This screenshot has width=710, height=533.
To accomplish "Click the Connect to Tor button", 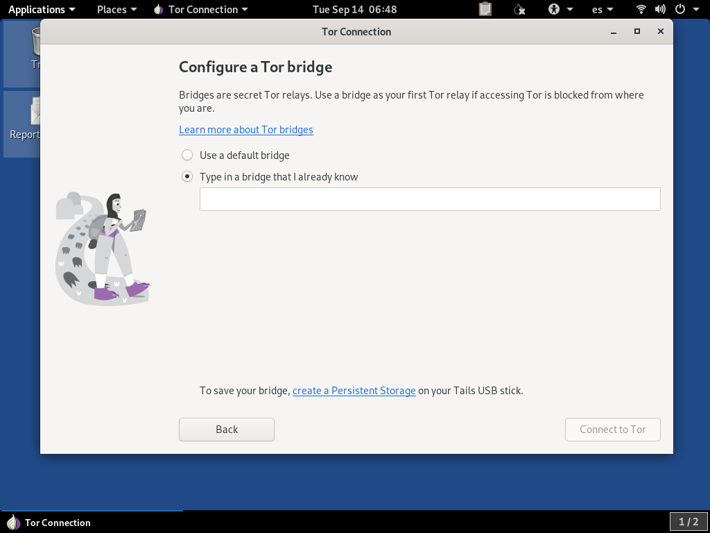I will coord(613,429).
